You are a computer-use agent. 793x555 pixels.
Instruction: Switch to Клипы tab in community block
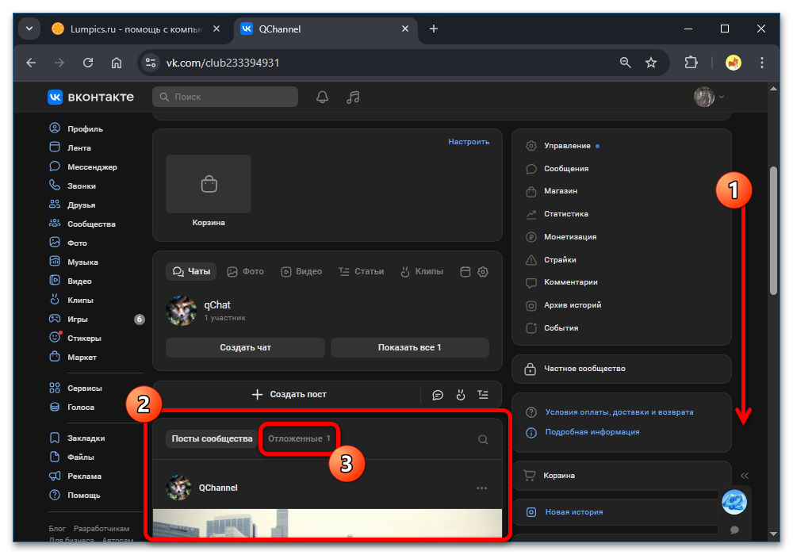coord(422,272)
